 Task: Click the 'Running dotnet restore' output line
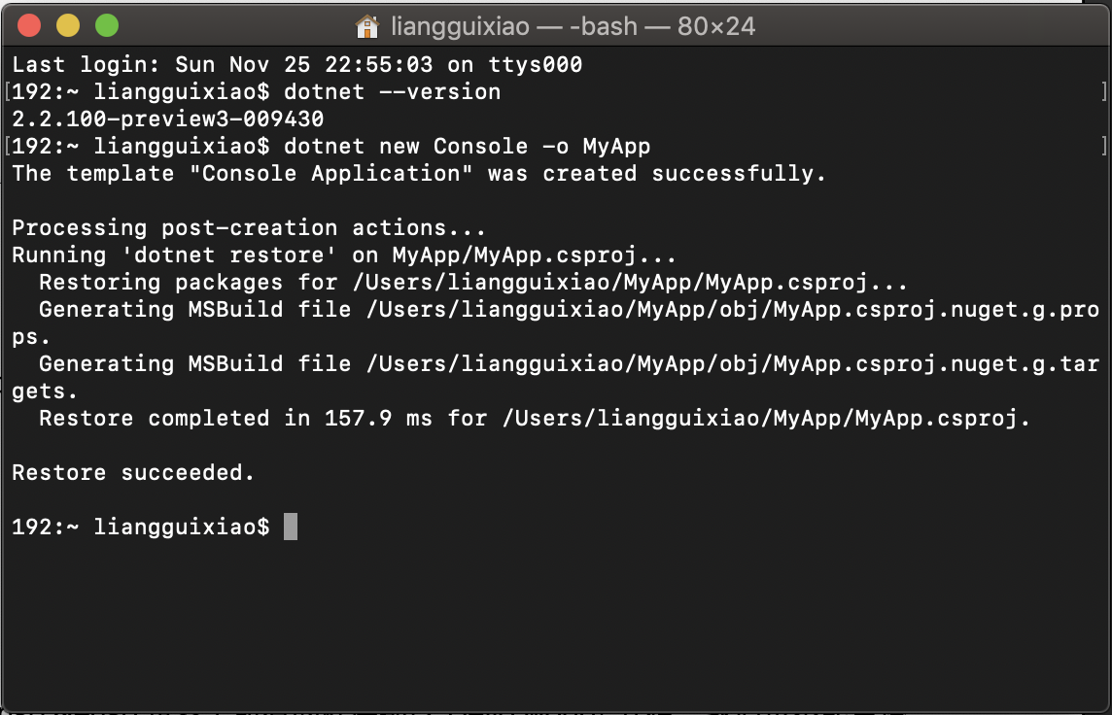(344, 255)
